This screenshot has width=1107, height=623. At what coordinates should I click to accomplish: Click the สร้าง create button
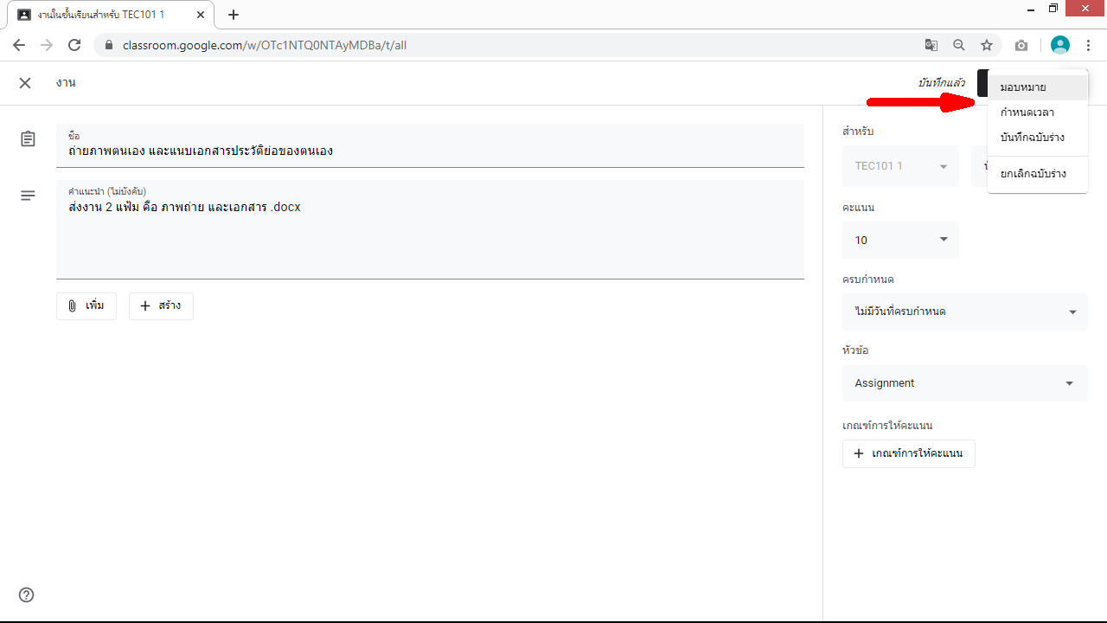click(x=161, y=306)
